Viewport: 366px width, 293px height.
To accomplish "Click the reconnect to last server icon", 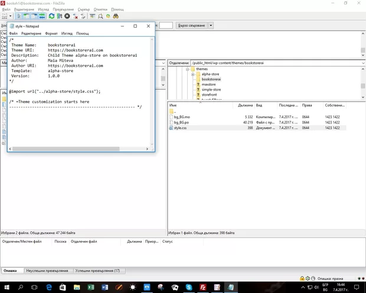I will 83,16.
